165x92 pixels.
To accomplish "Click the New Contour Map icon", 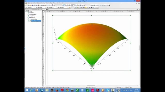I will tap(78, 7).
